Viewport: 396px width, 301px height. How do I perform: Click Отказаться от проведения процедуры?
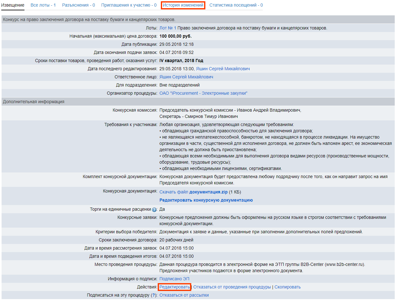[x=232, y=287]
